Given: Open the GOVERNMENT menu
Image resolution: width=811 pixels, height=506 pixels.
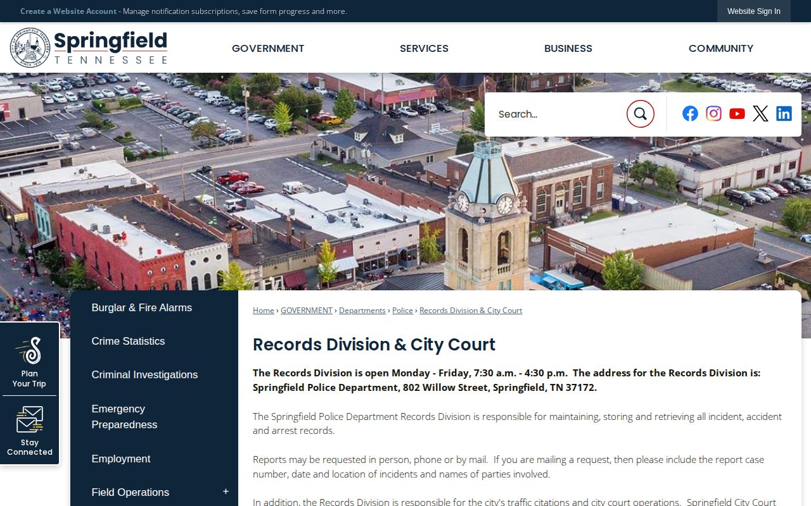Looking at the screenshot, I should pyautogui.click(x=268, y=48).
